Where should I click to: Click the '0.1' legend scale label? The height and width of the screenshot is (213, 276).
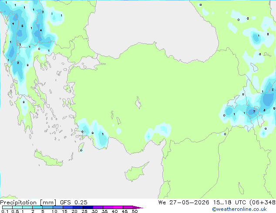(5, 211)
